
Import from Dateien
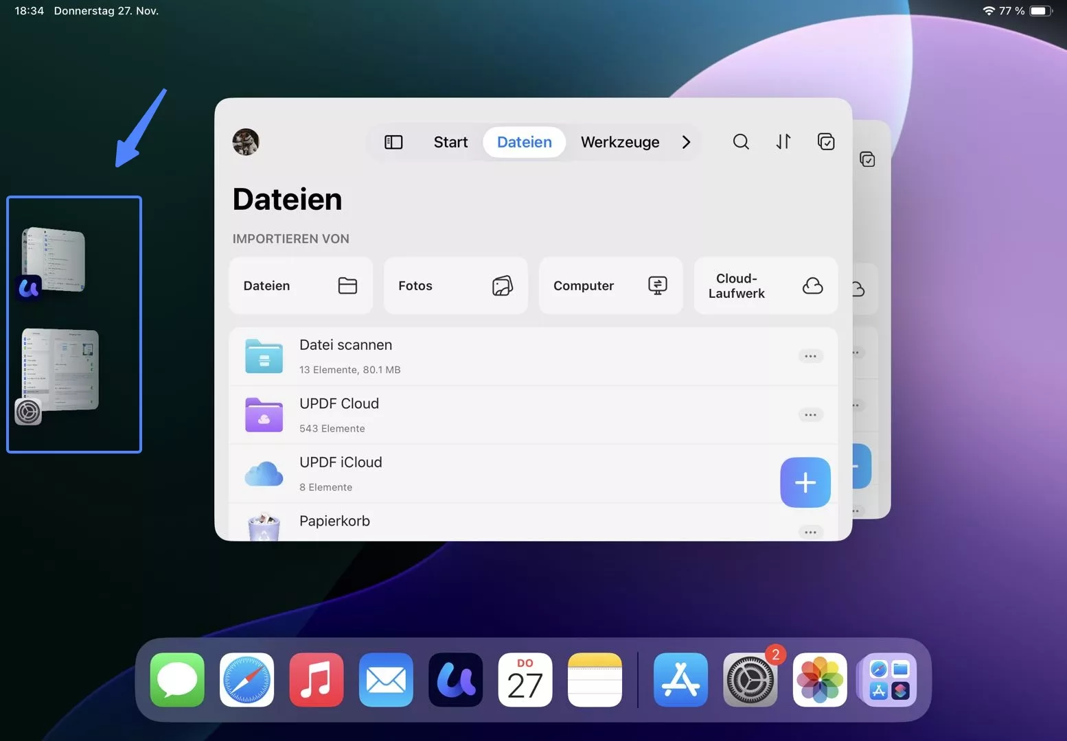coord(300,285)
